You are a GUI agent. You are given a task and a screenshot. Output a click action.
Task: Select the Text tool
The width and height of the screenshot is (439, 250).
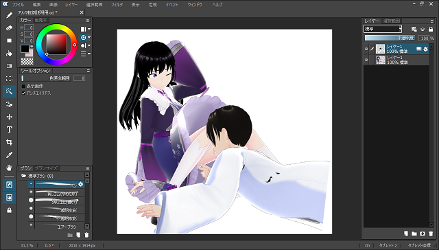9,130
